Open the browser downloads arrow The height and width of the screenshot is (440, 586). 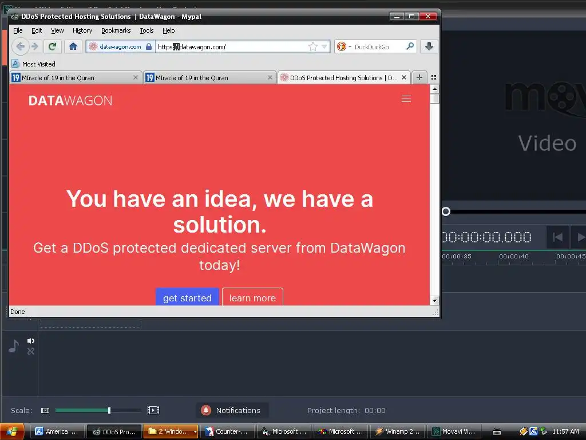click(429, 46)
